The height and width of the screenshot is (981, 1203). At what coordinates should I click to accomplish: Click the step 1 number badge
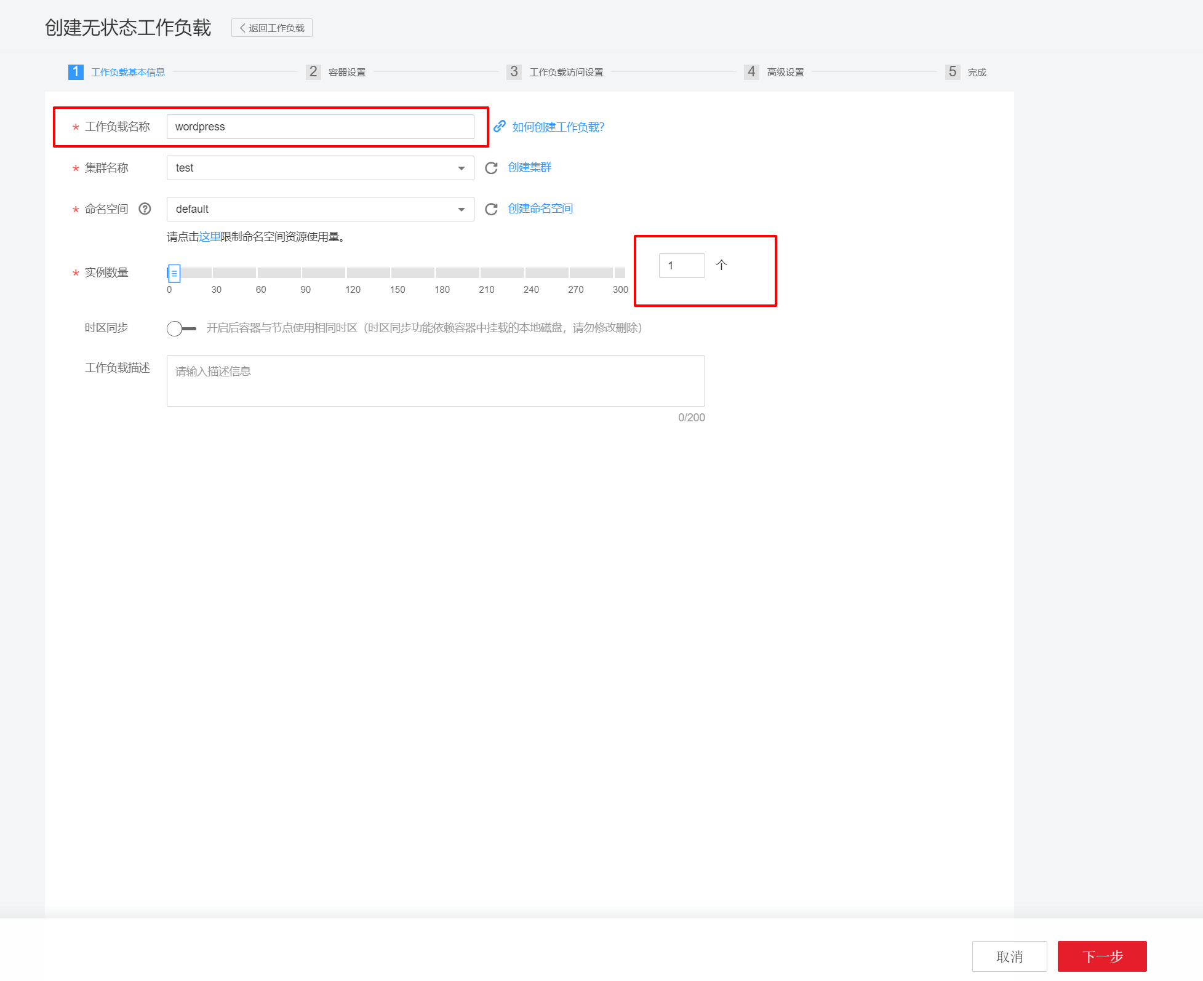click(75, 72)
